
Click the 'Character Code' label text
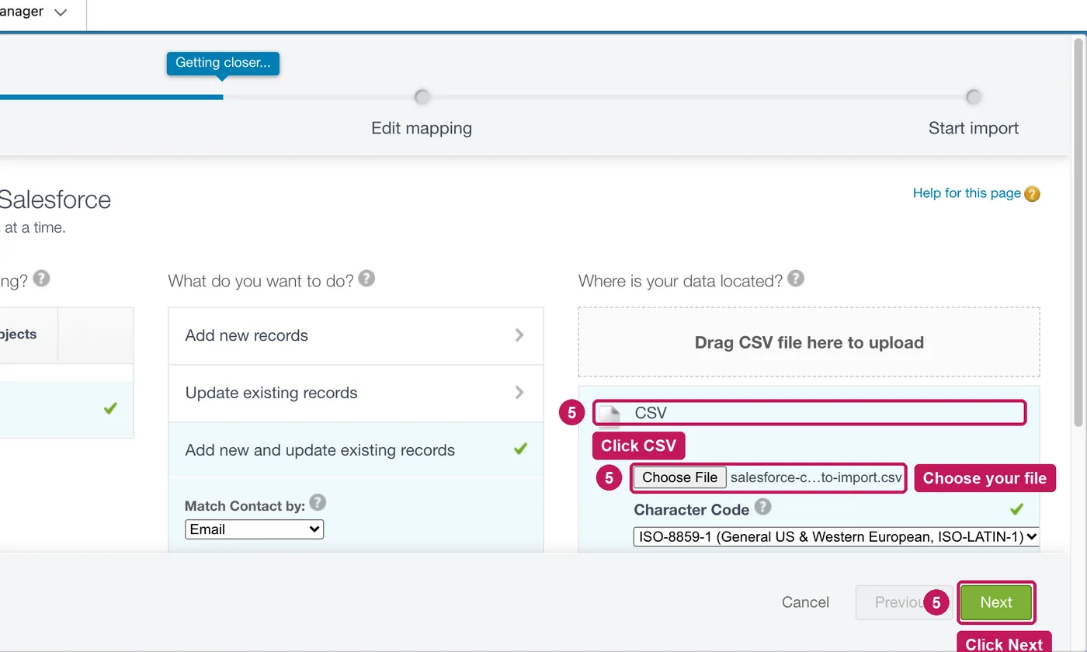[692, 510]
